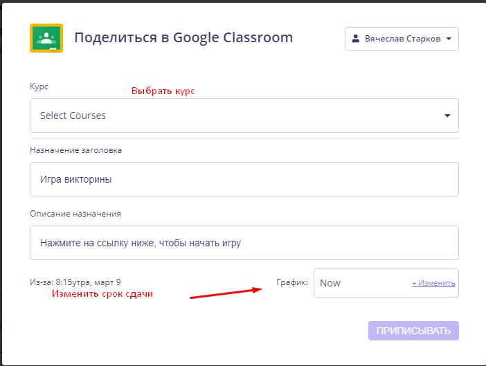Open the Select Courses dropdown
The height and width of the screenshot is (366, 486).
coord(244,116)
